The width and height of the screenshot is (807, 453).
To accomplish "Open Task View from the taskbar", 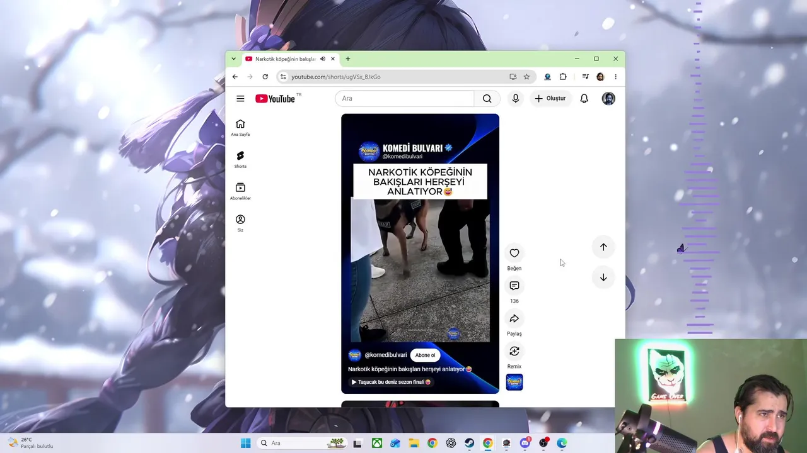I will pos(357,443).
